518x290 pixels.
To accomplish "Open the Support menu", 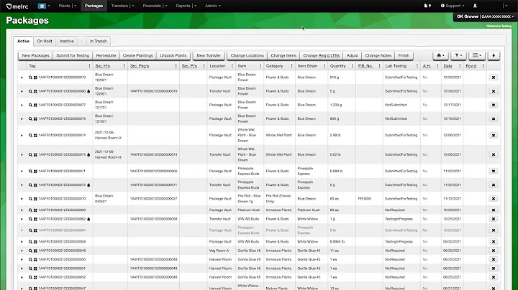I will (x=453, y=6).
